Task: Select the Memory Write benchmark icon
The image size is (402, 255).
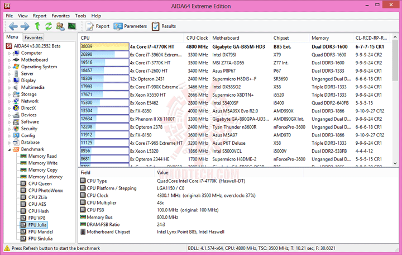Action: tap(23, 163)
